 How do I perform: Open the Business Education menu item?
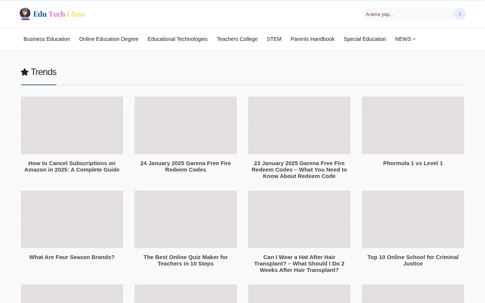47,39
